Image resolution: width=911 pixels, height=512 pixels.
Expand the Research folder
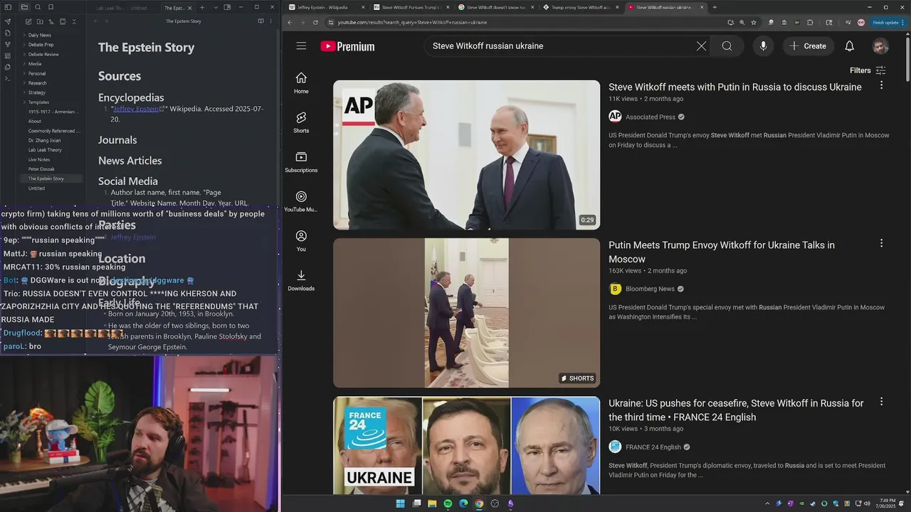[38, 83]
